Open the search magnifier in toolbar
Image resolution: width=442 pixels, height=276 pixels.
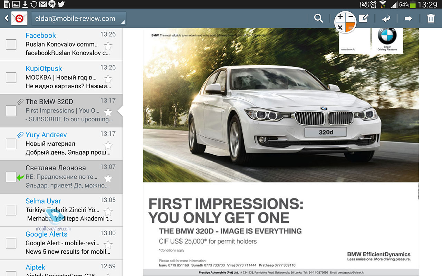[x=318, y=18]
